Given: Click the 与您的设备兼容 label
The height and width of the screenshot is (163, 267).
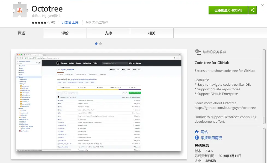Looking at the screenshot, I should [x=214, y=52].
